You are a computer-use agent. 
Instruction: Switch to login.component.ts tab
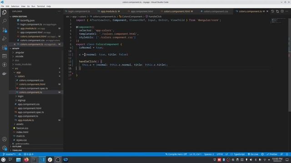(79, 11)
